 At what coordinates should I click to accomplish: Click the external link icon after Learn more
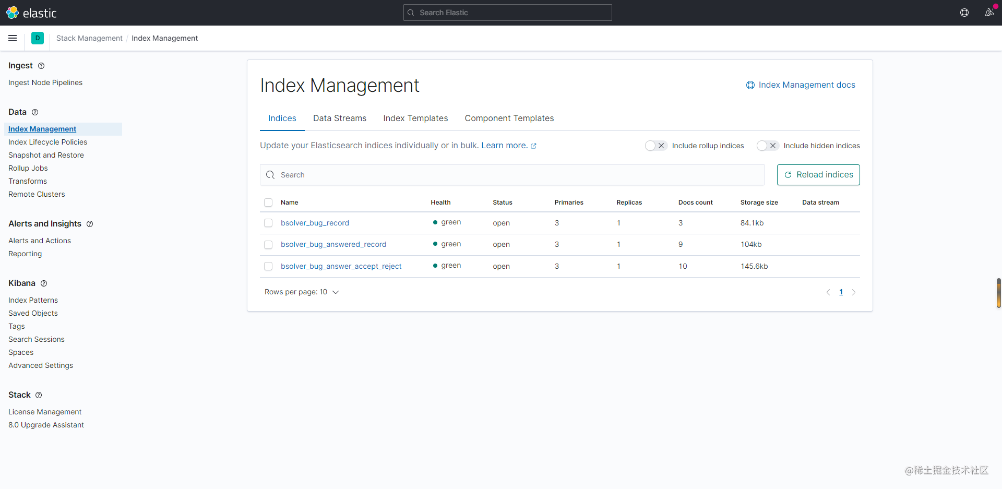(533, 146)
